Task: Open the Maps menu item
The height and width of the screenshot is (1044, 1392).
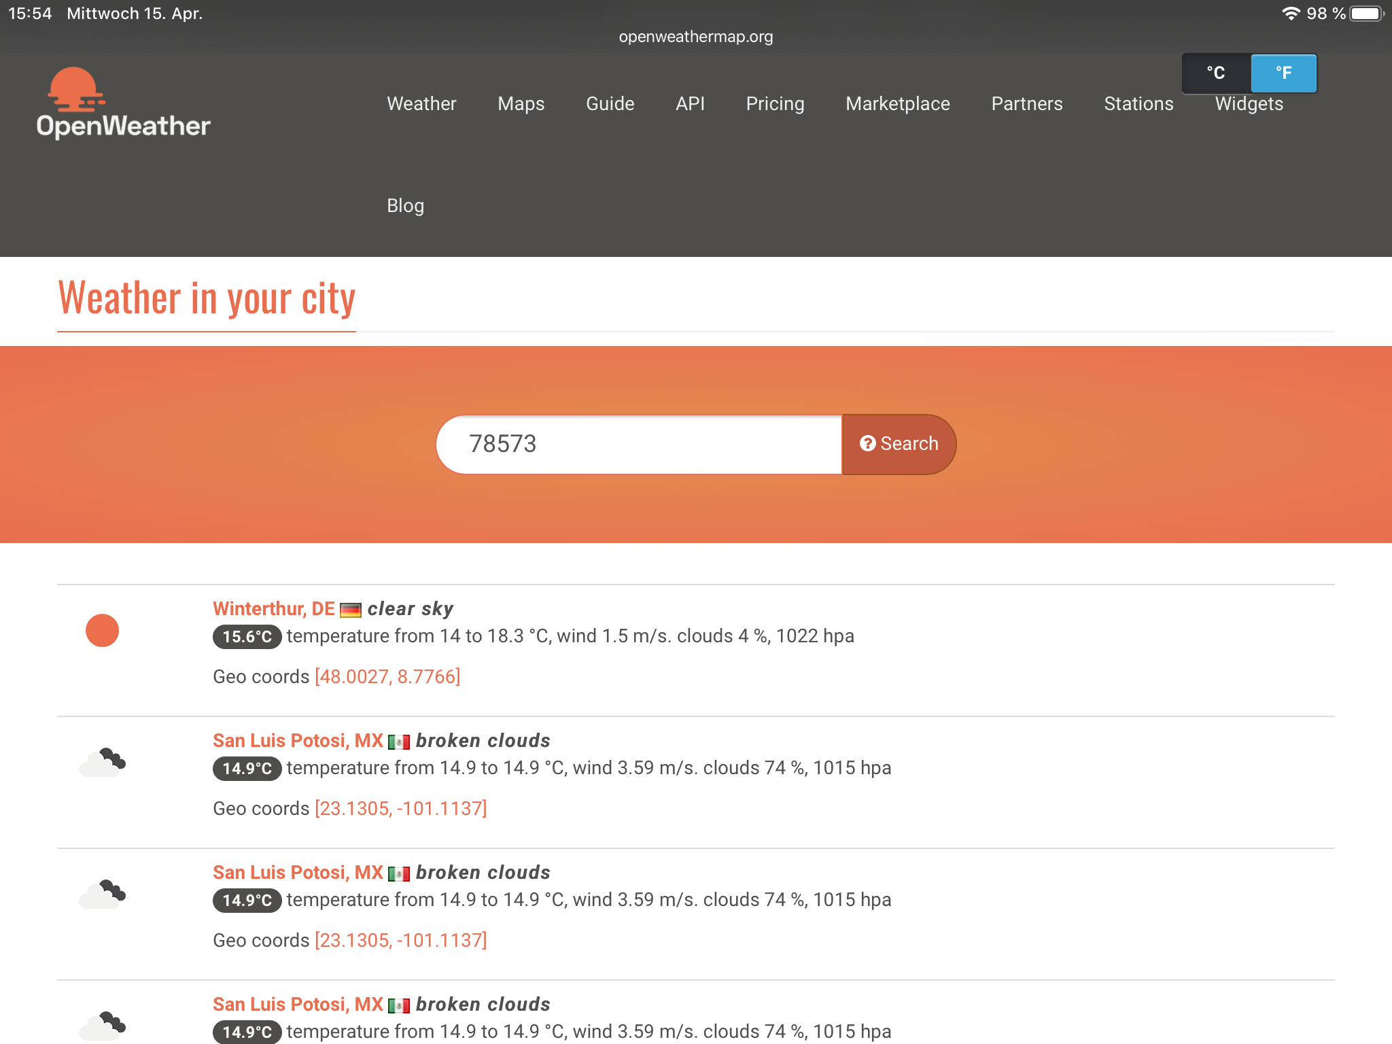Action: point(521,104)
